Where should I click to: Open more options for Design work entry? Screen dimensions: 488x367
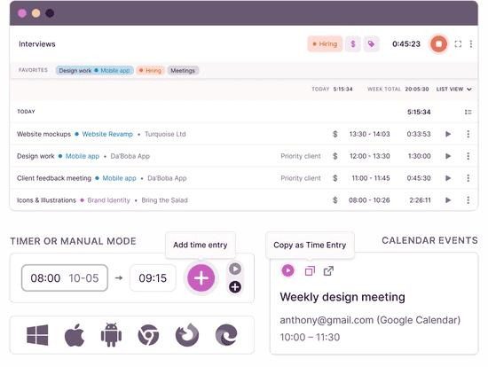click(x=468, y=156)
